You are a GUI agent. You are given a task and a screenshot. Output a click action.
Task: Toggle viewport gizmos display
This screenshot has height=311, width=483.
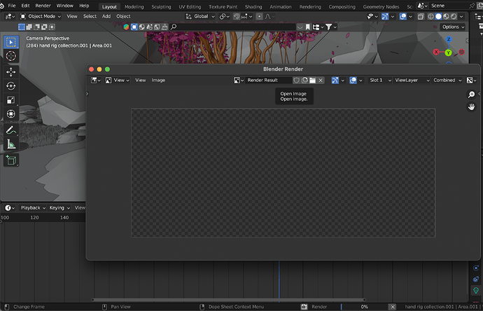385,16
